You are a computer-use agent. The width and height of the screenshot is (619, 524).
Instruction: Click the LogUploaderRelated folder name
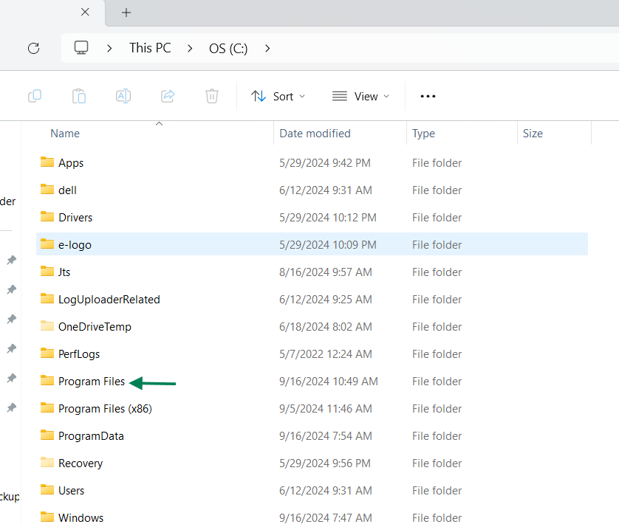pos(109,300)
